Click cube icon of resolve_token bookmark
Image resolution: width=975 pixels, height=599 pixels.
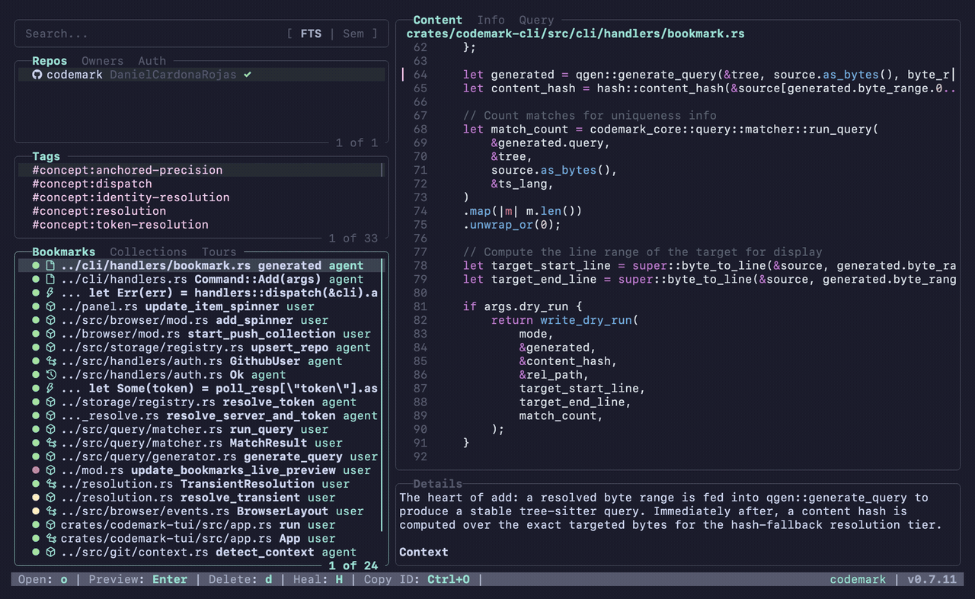tap(50, 402)
